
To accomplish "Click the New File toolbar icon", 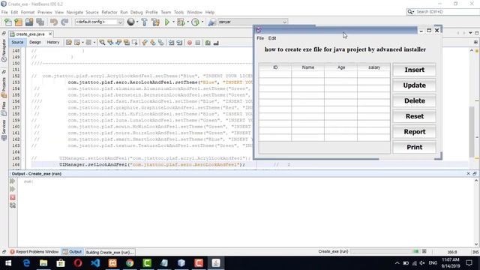I will click(8, 22).
